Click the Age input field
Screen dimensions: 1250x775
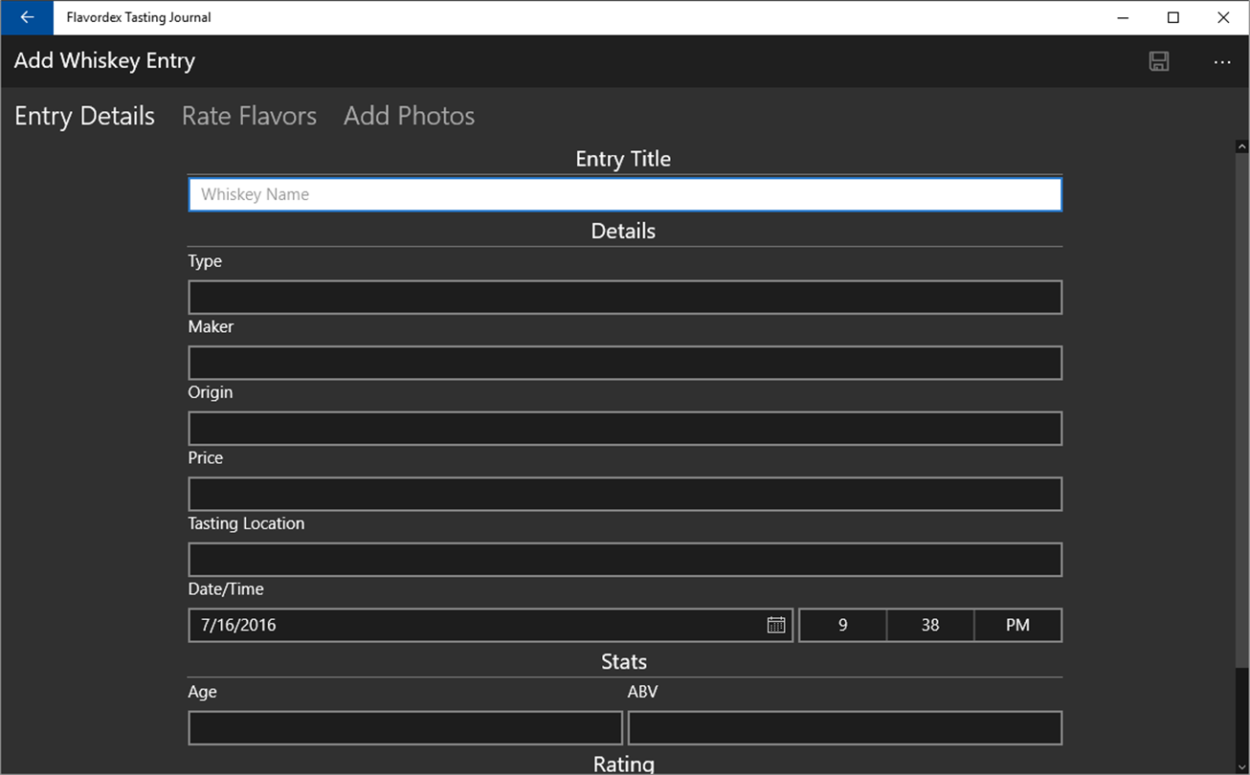click(x=406, y=728)
